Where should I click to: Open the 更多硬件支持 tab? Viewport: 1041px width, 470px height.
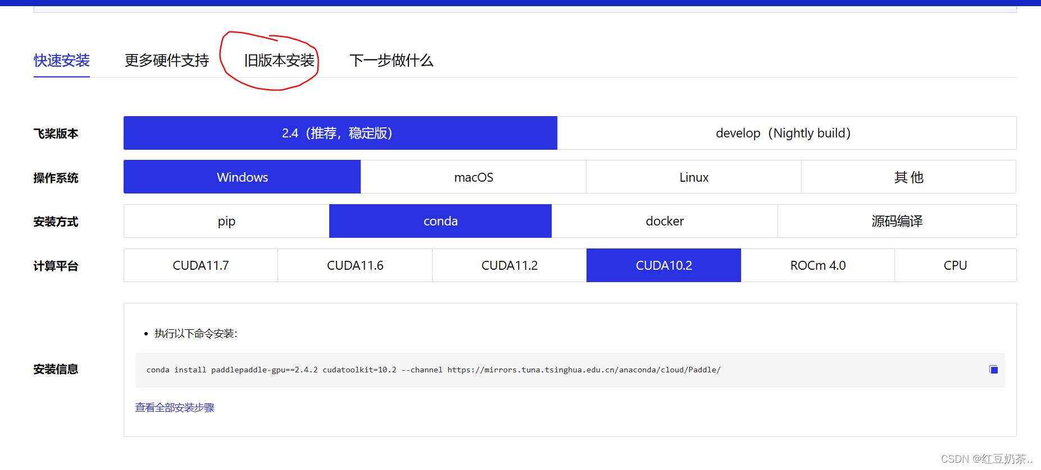[x=167, y=61]
